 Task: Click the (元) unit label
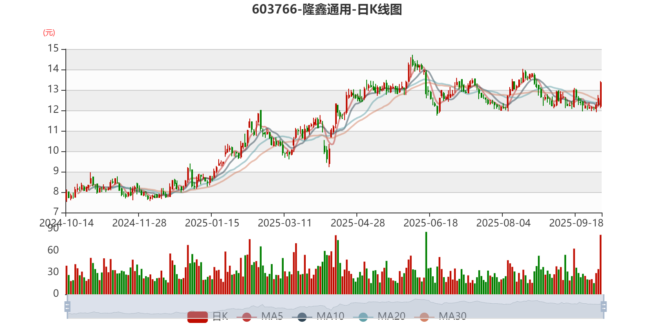[x=49, y=33]
